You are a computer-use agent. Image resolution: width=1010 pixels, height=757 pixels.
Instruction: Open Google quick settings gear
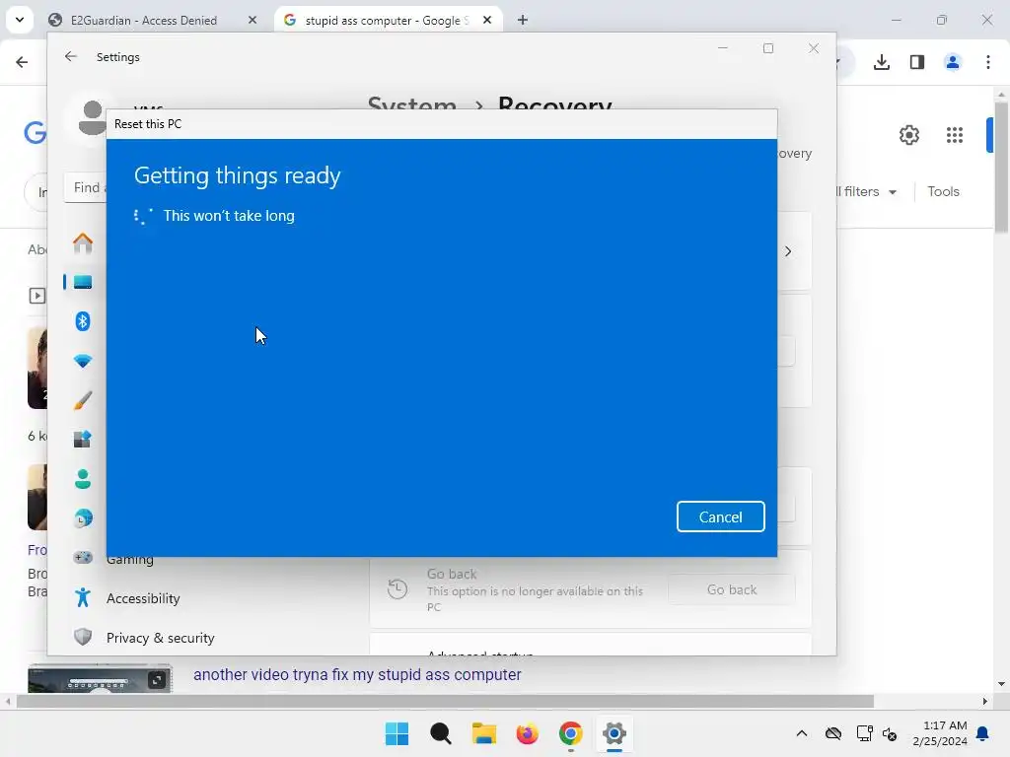908,135
